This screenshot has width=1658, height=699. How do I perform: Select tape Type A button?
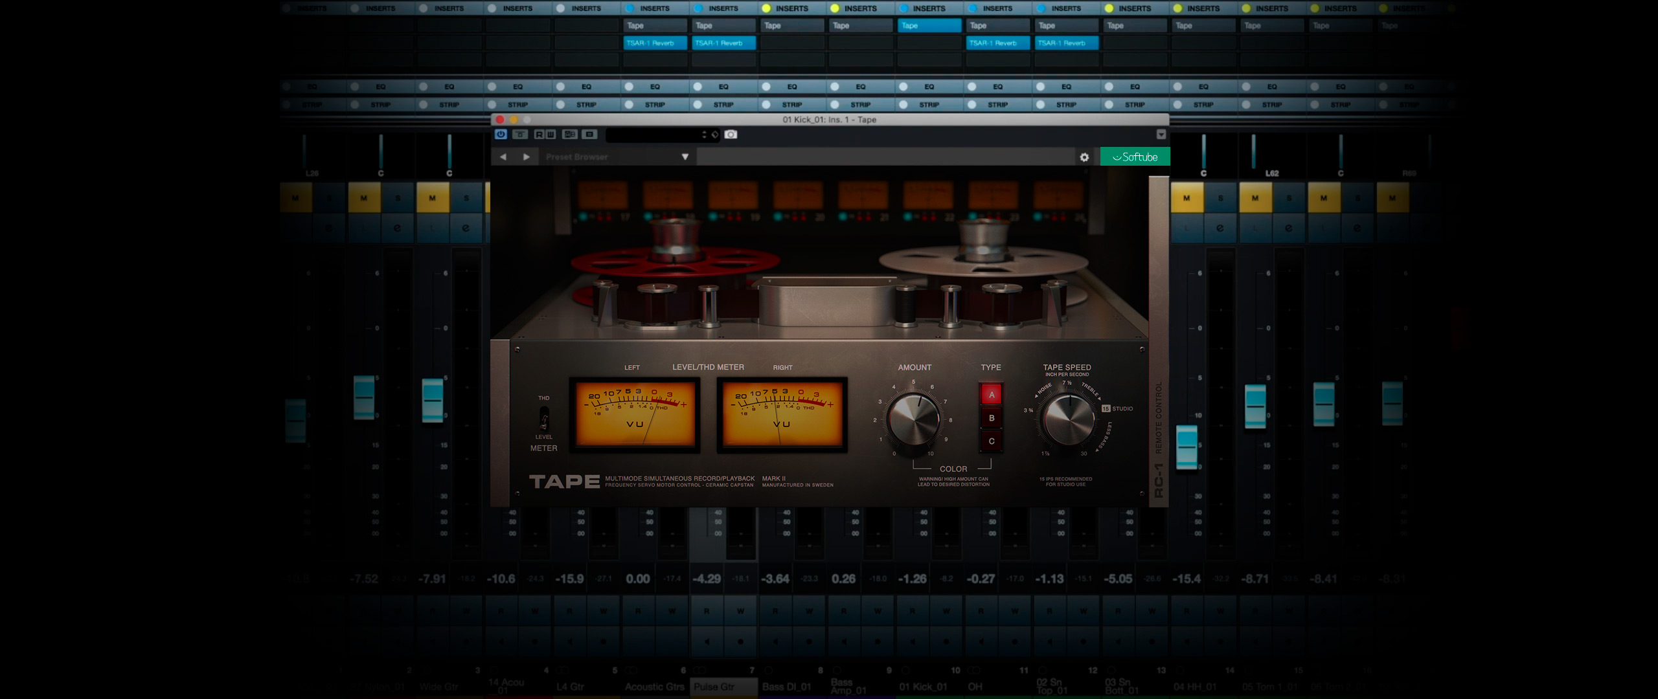click(991, 394)
